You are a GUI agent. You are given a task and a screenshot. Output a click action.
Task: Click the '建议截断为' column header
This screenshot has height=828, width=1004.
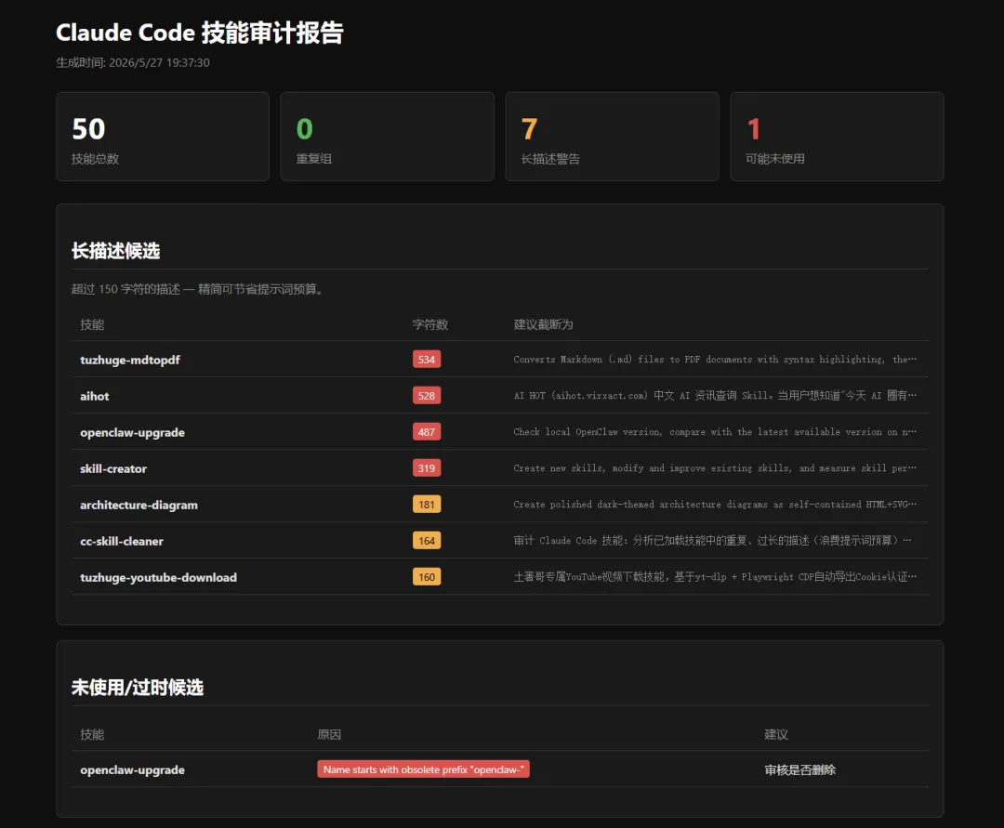(543, 324)
